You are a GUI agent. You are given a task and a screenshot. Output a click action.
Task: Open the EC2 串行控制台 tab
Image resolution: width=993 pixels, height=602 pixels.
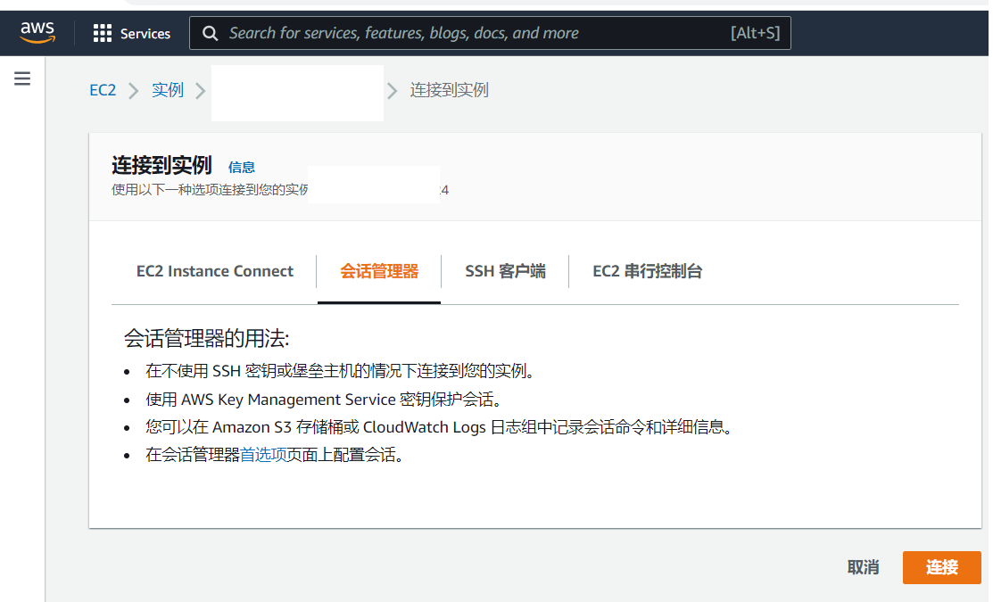[x=647, y=271]
